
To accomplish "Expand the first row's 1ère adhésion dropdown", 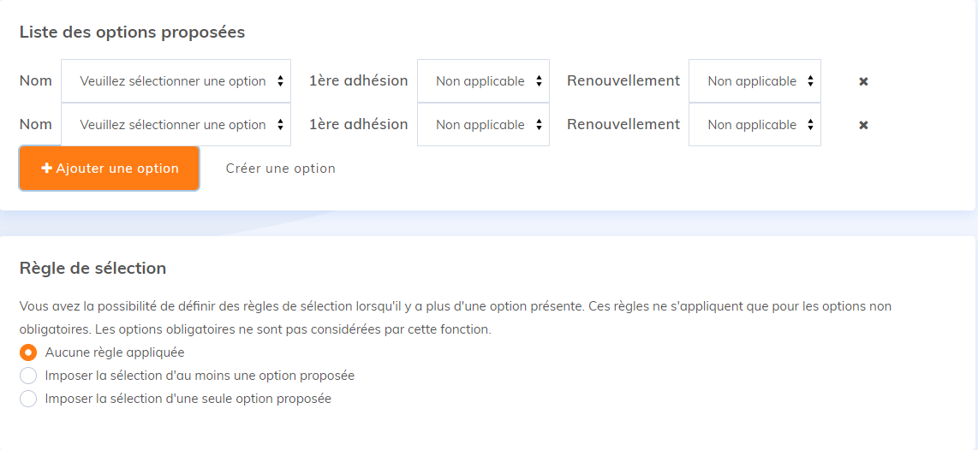I will pos(483,81).
